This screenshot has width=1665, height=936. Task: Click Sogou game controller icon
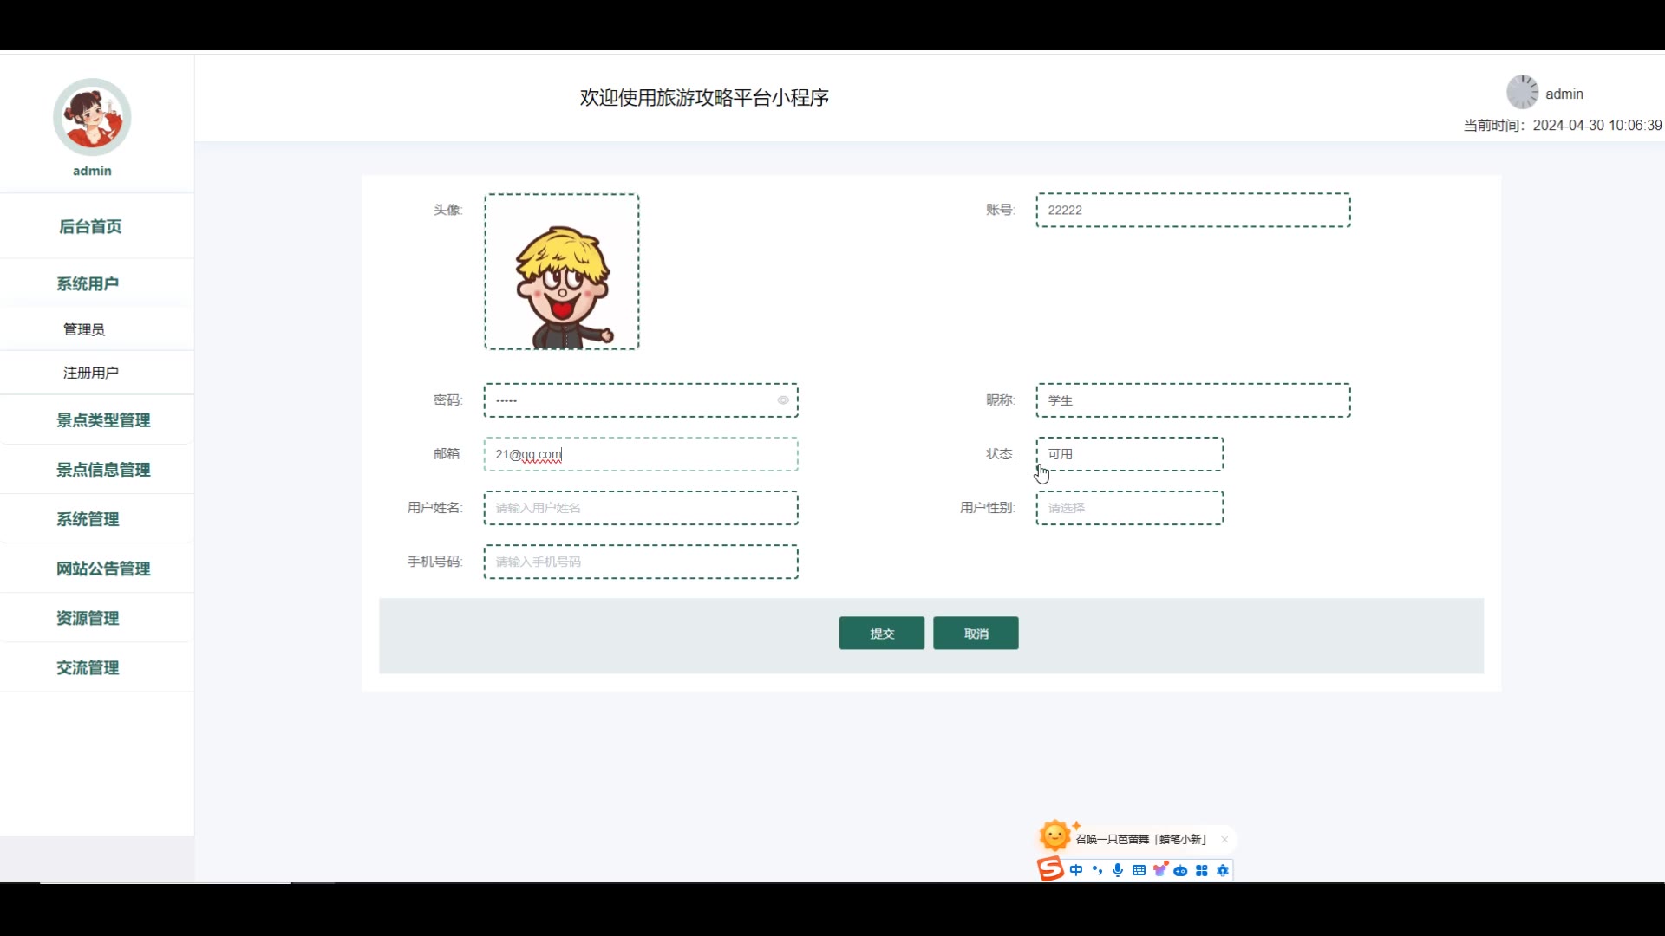(x=1180, y=870)
